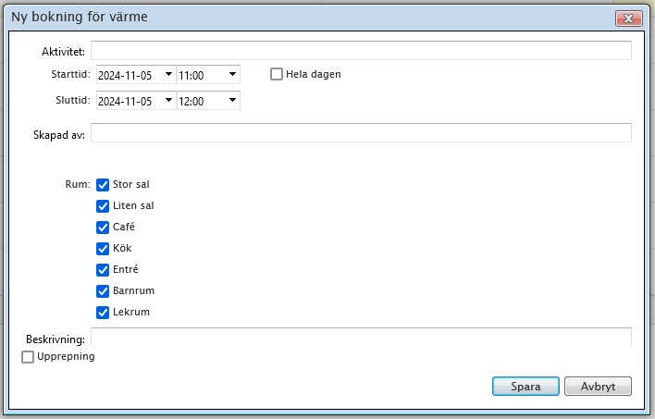Screen dimensions: 655x419
Task: Expand the Sluttid time dropdown showing 12:00
Action: pos(231,101)
